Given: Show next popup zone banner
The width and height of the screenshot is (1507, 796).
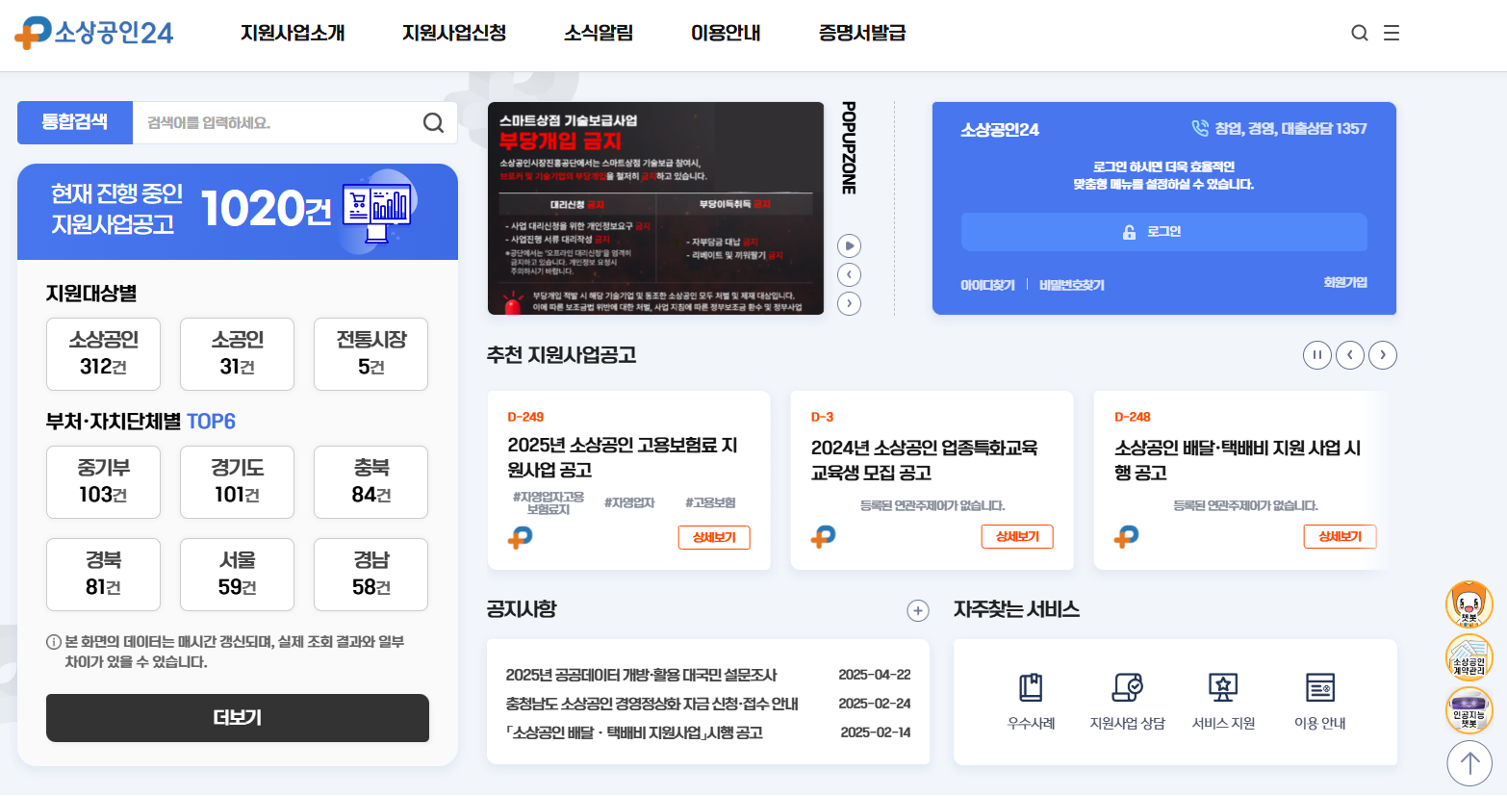Looking at the screenshot, I should point(849,303).
